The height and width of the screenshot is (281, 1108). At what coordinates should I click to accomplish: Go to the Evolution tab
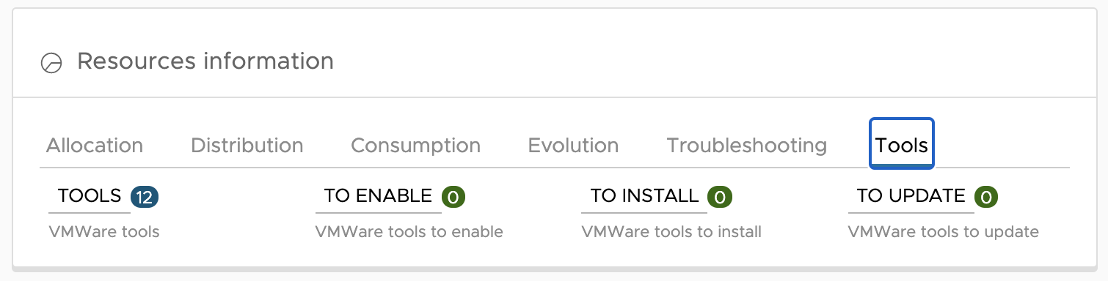[x=573, y=145]
